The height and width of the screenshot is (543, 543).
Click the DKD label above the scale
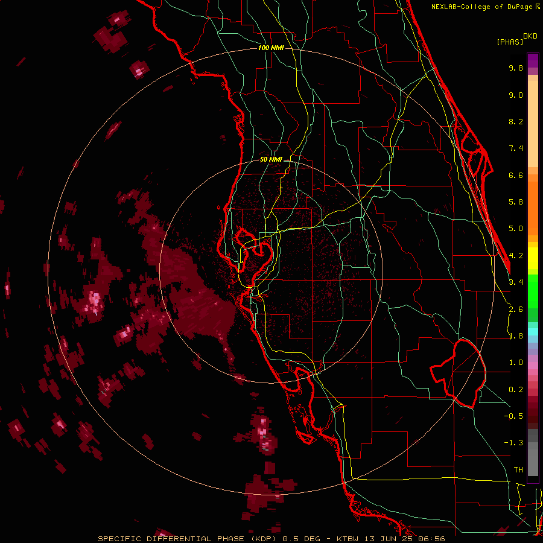point(530,36)
